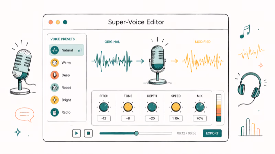Click the DEPTH label
Viewport: 275px width, 154px height.
click(x=152, y=96)
